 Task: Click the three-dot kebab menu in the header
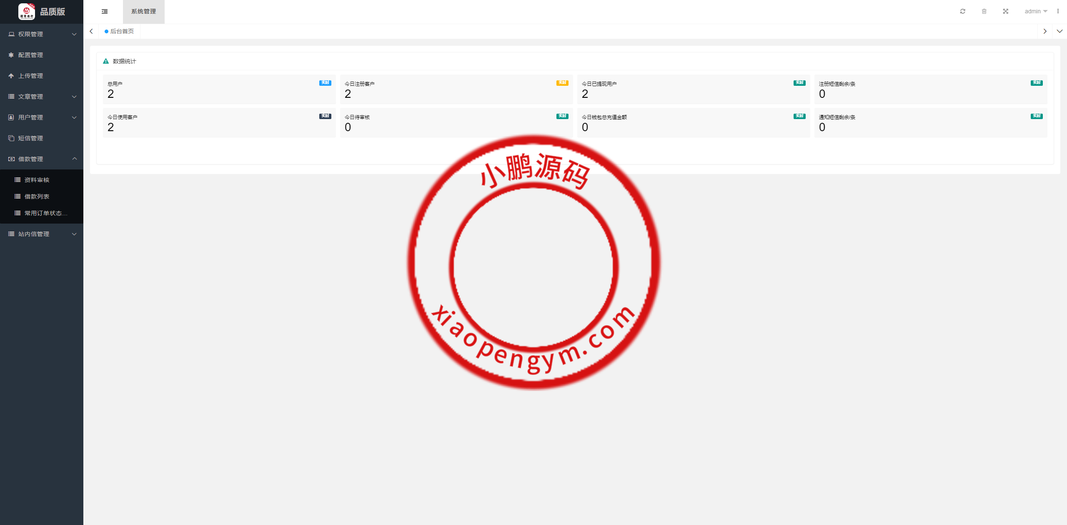[1059, 11]
